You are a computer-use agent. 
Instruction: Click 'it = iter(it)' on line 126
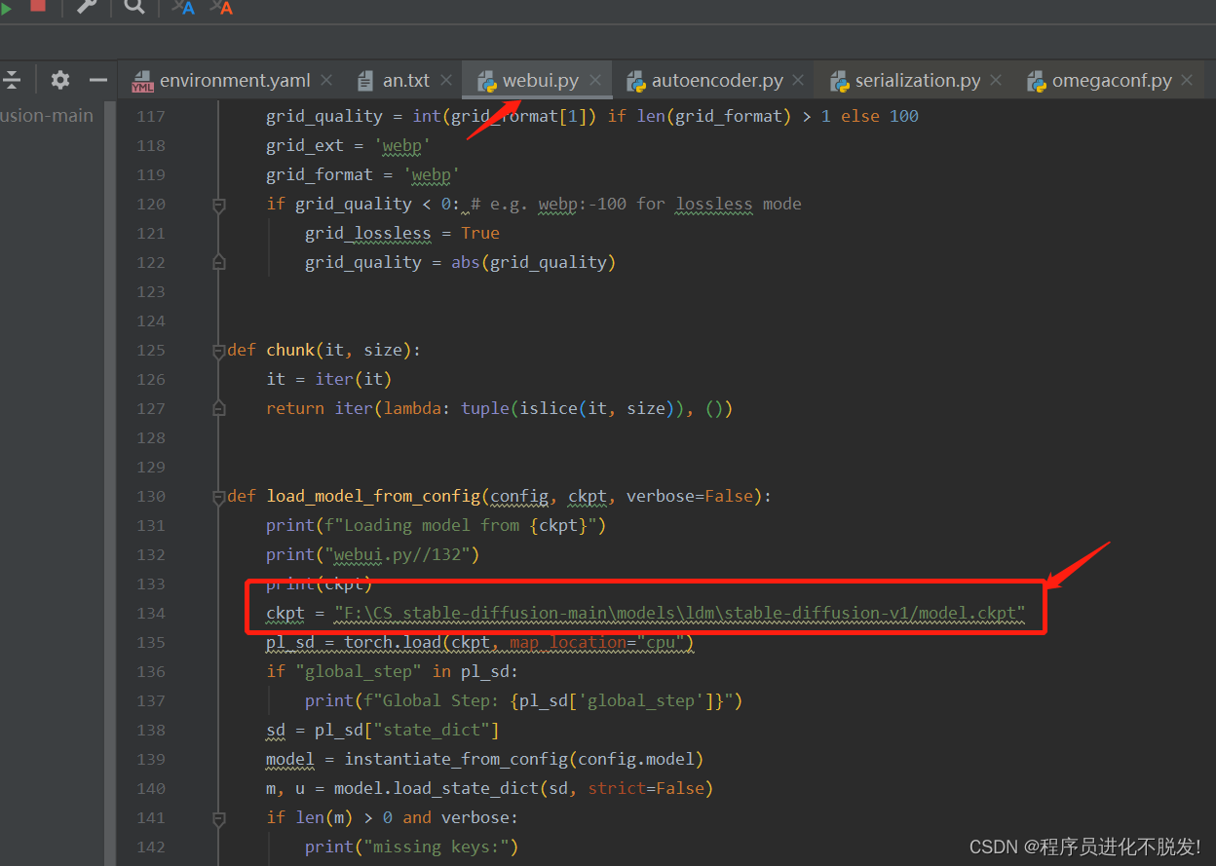329,379
